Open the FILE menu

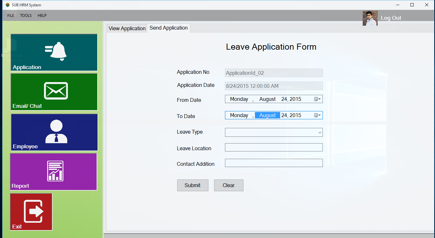11,15
